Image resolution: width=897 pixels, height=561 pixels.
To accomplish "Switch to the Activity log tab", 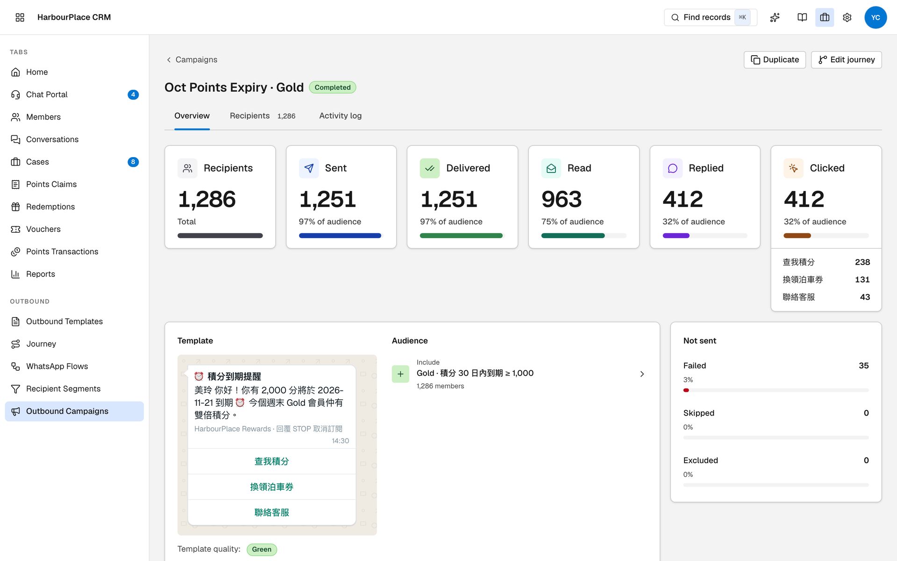I will (x=340, y=115).
